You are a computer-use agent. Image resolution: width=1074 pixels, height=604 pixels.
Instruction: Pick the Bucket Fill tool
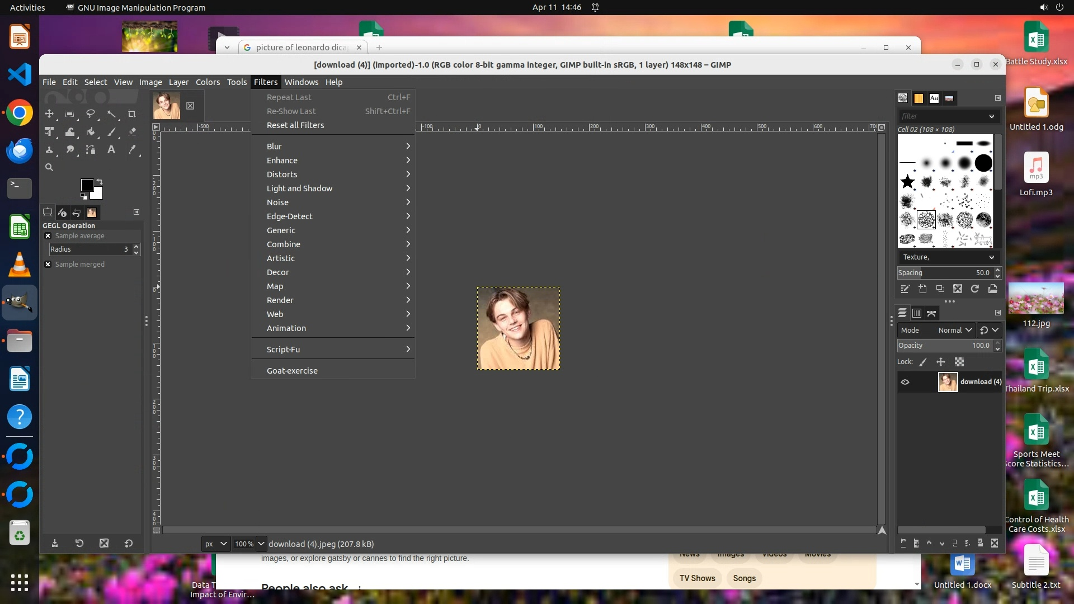tap(91, 132)
